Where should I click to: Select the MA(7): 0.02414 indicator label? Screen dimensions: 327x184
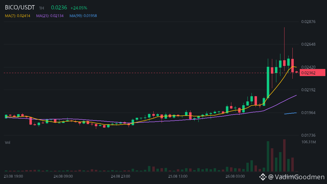[x=17, y=16]
